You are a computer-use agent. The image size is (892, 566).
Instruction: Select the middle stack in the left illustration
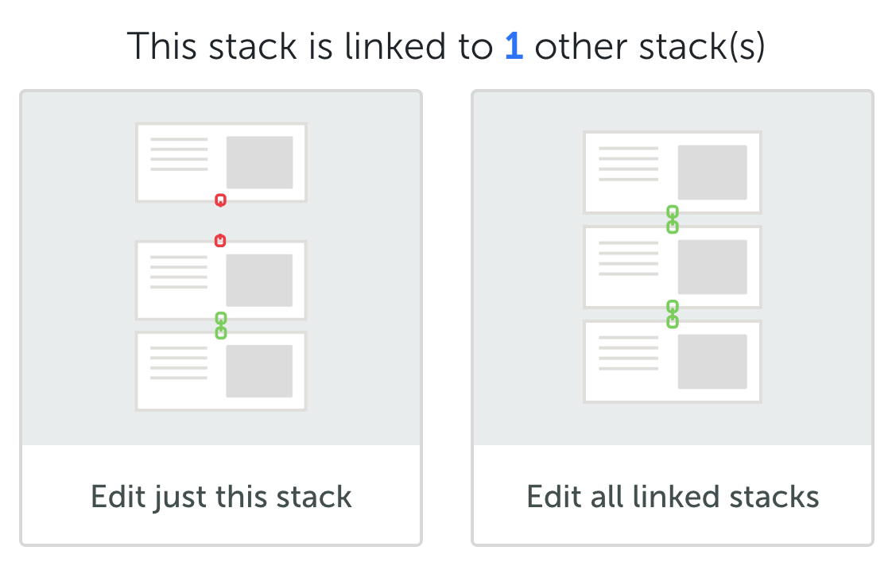[221, 278]
